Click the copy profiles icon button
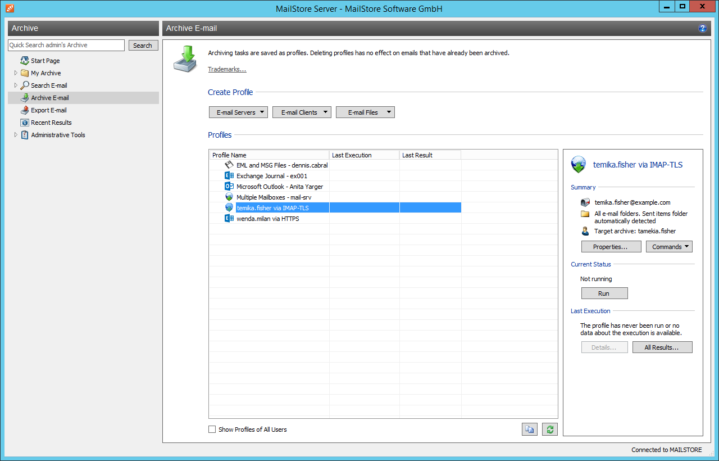 coord(529,430)
